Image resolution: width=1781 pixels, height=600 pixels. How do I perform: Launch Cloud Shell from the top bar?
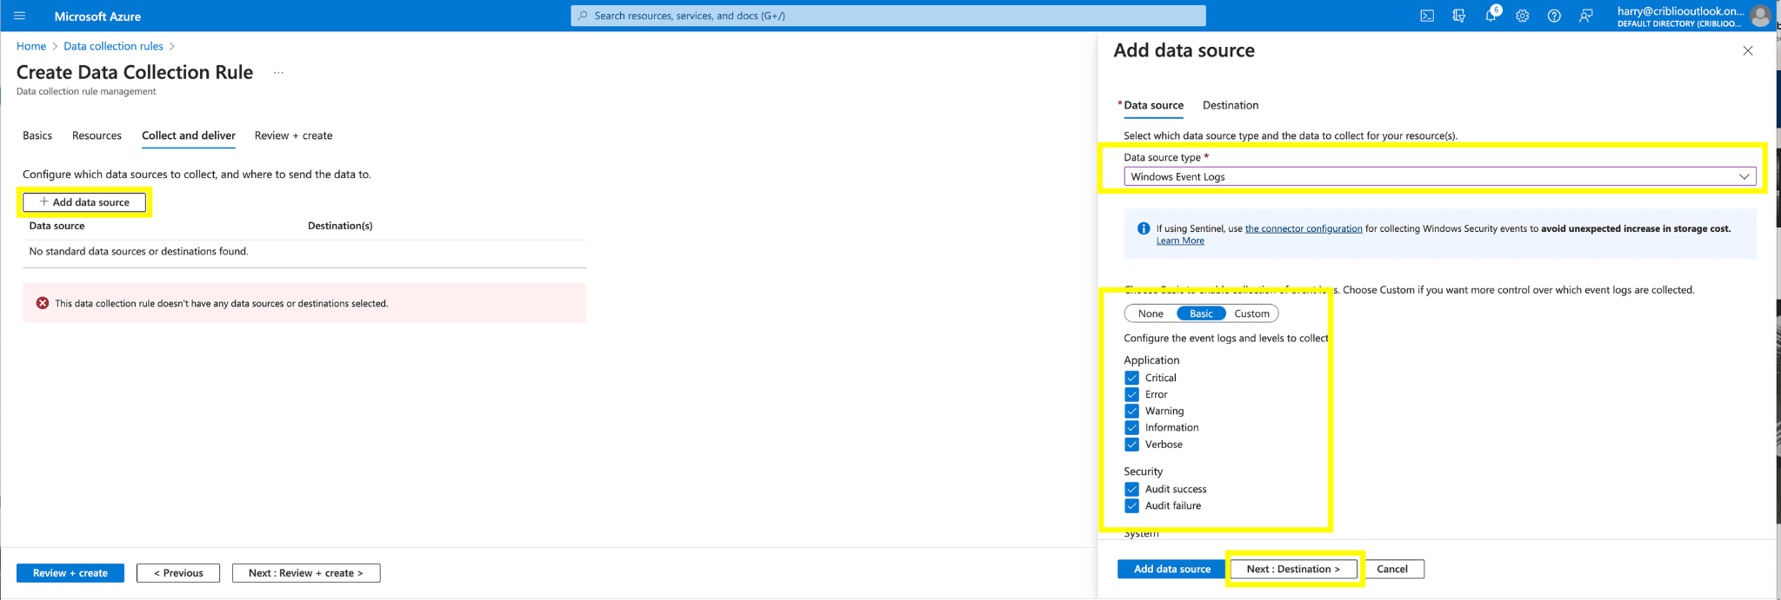[1427, 16]
